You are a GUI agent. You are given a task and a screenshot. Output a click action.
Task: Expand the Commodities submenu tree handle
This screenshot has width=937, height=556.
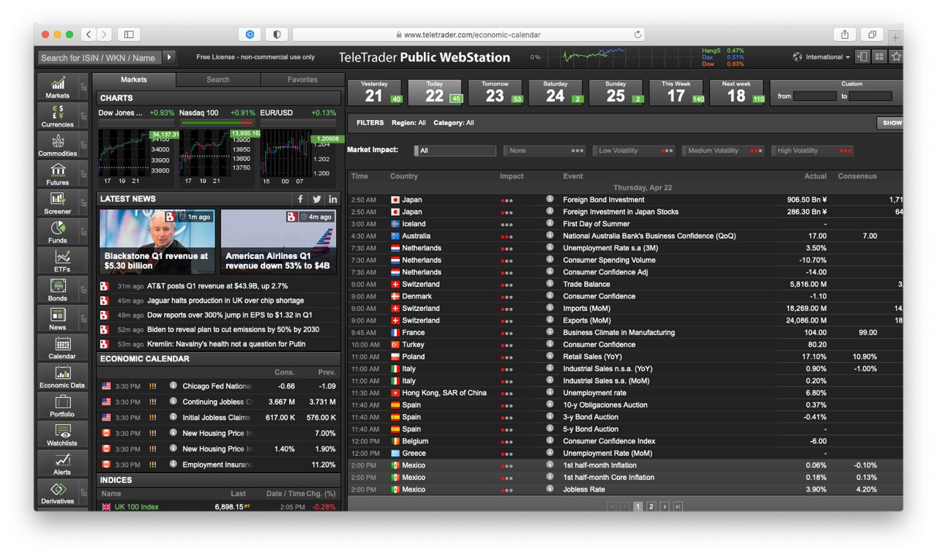tap(83, 145)
